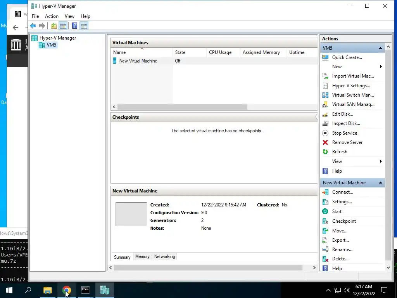Click the Hyper-V Manager taskbar icon

[x=105, y=290]
